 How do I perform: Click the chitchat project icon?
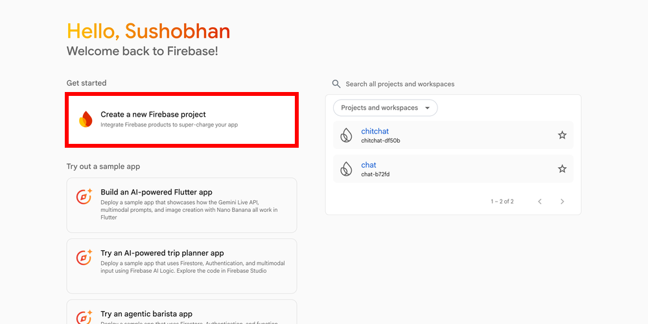coord(347,135)
